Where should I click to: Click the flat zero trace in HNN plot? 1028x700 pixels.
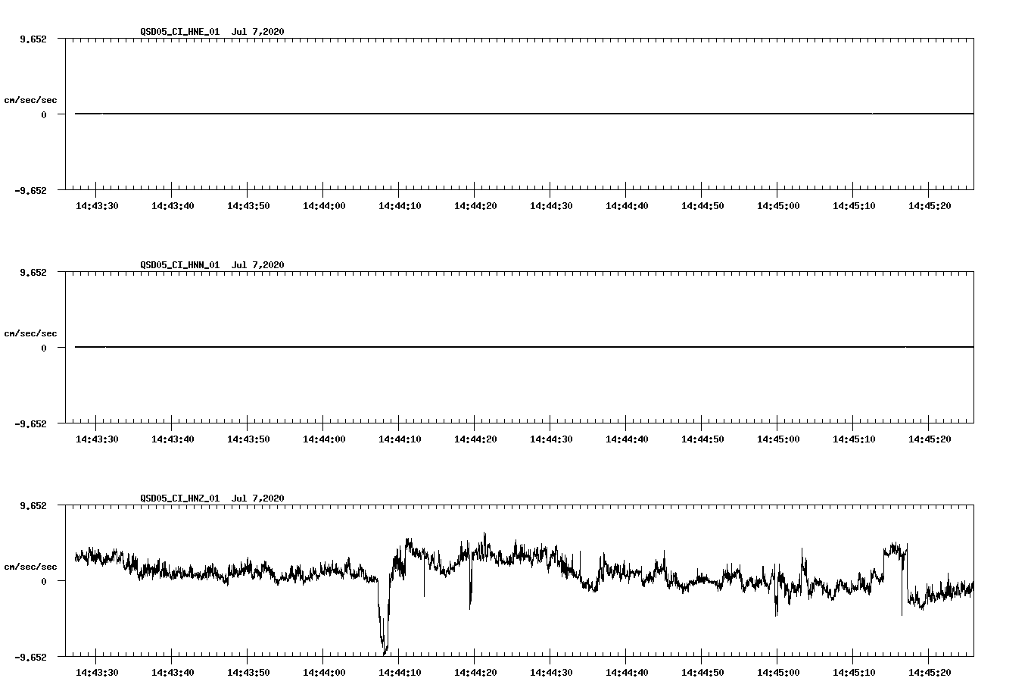click(524, 347)
